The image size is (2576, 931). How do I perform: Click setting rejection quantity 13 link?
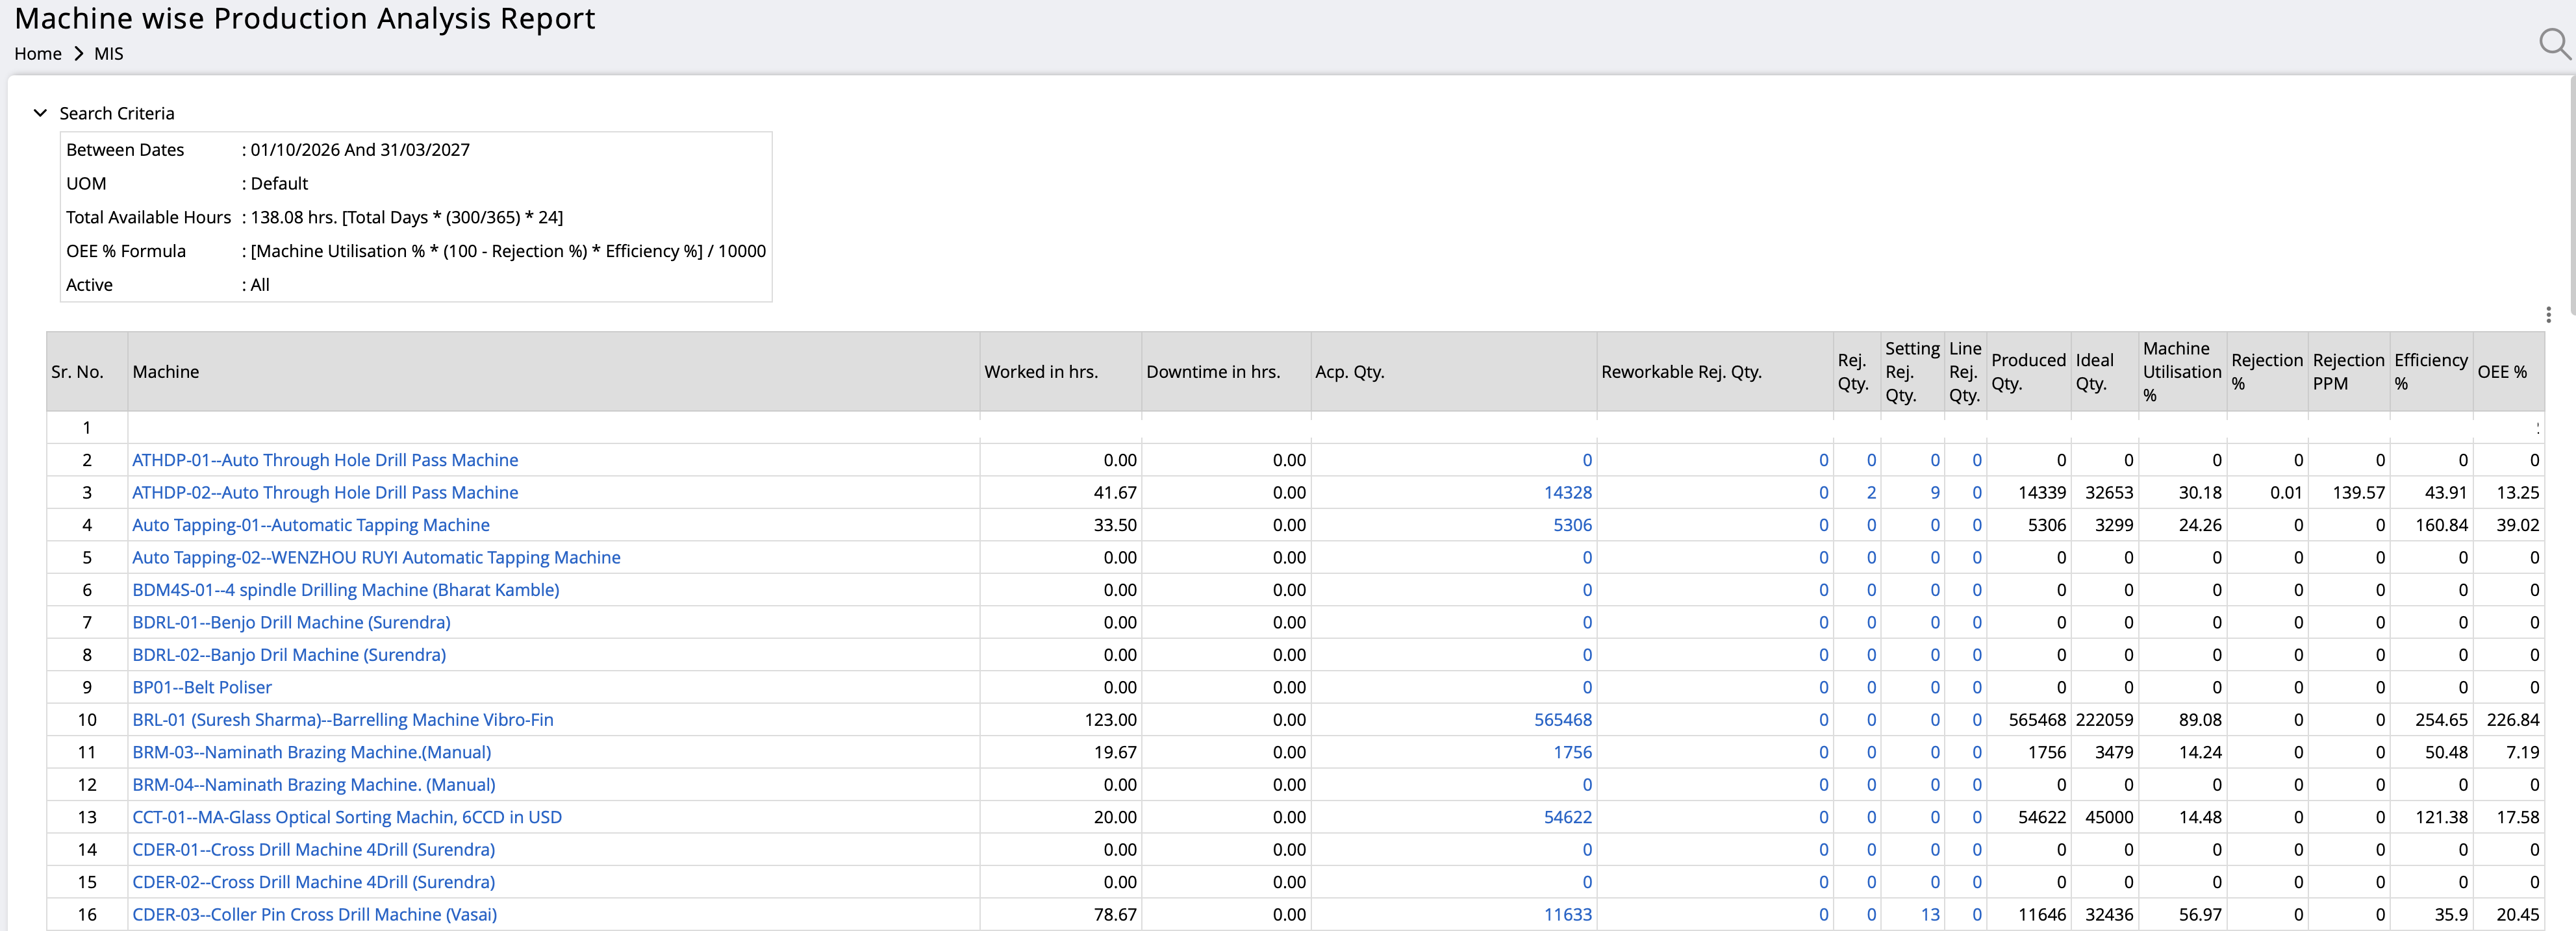coord(1930,915)
